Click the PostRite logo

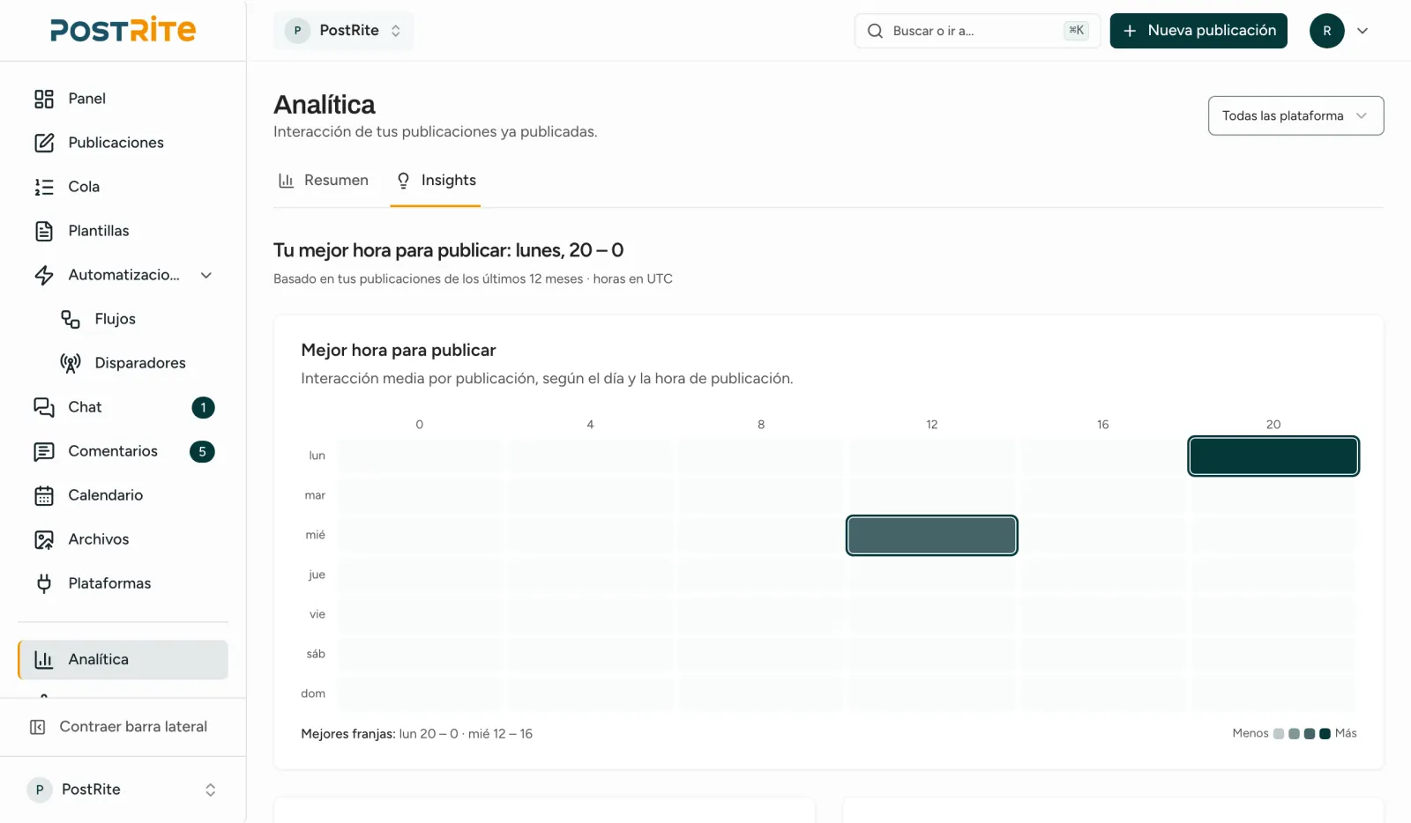[x=123, y=30]
